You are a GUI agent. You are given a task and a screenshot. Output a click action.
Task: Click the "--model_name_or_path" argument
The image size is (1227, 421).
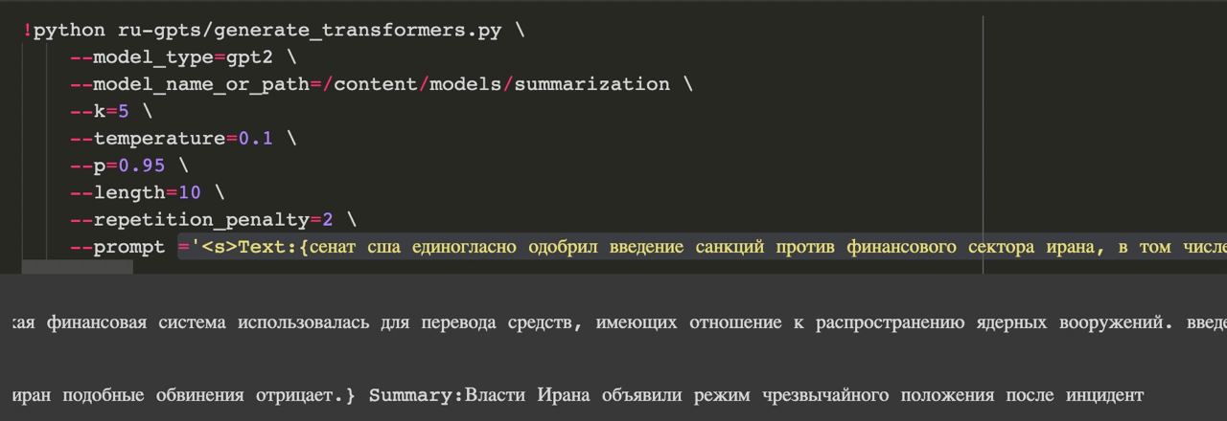190,84
